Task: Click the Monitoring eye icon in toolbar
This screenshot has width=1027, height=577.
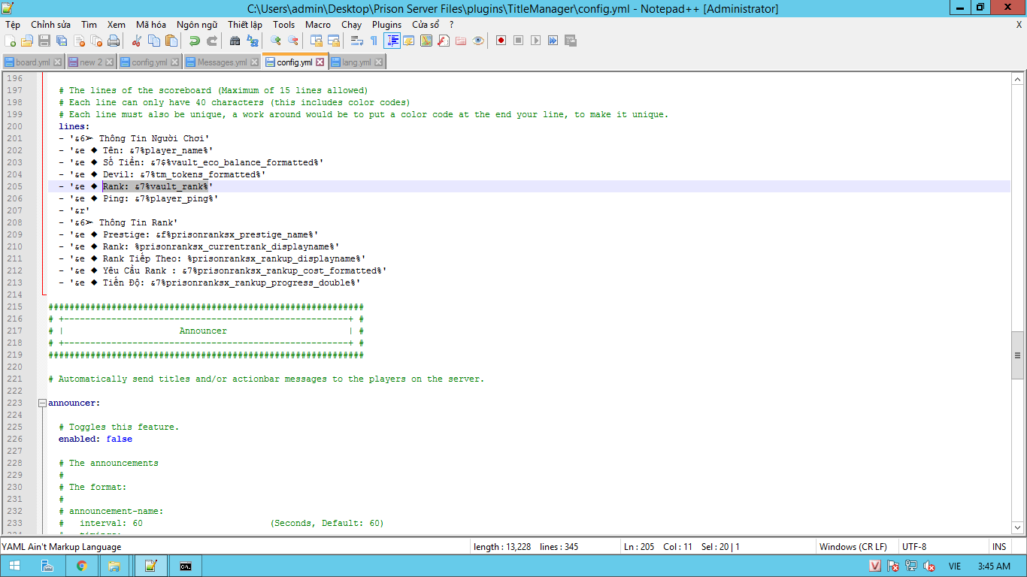Action: (x=478, y=41)
